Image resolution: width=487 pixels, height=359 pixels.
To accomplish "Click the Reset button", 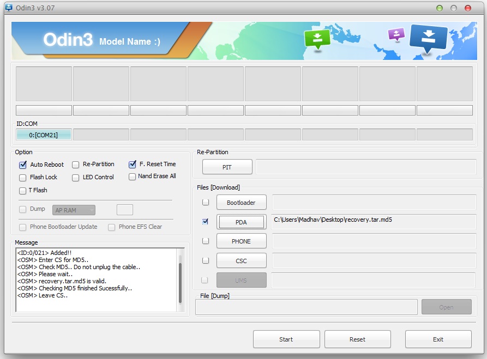I will click(x=357, y=339).
